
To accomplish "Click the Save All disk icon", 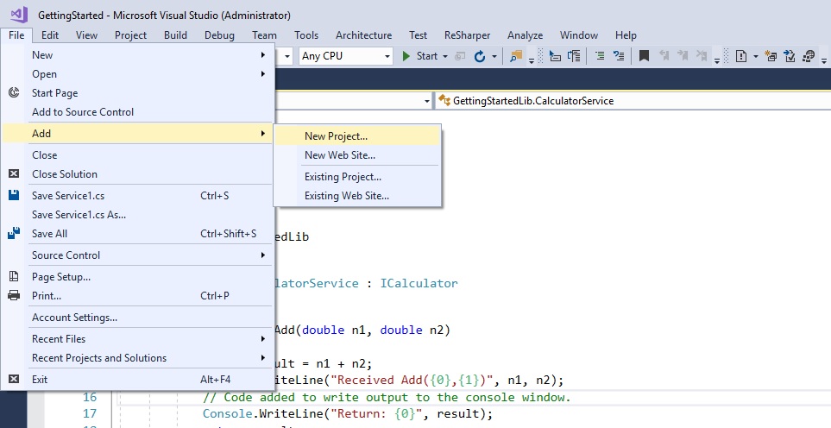I will 14,234.
